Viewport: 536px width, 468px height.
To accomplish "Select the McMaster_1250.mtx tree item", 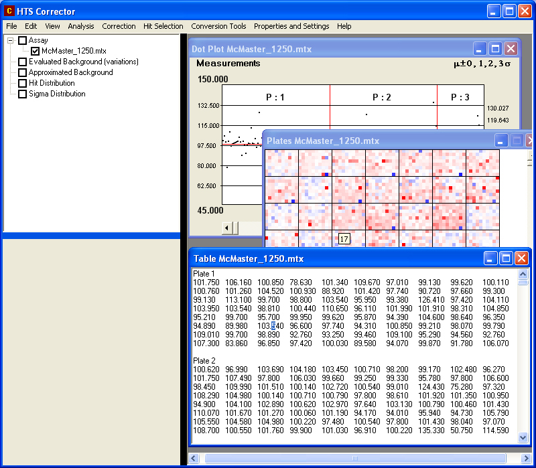I will tap(74, 51).
